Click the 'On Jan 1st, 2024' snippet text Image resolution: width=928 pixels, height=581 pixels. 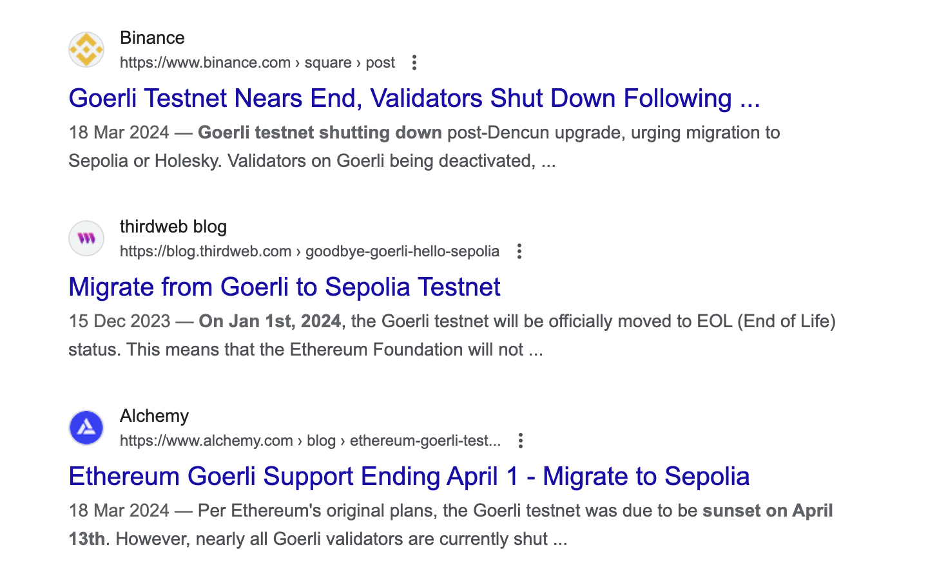pyautogui.click(x=269, y=321)
